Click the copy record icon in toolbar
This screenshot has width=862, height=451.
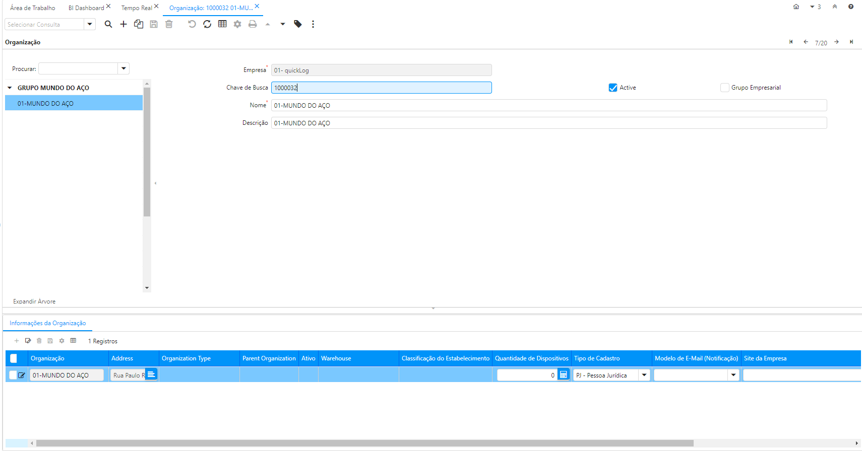click(x=139, y=24)
